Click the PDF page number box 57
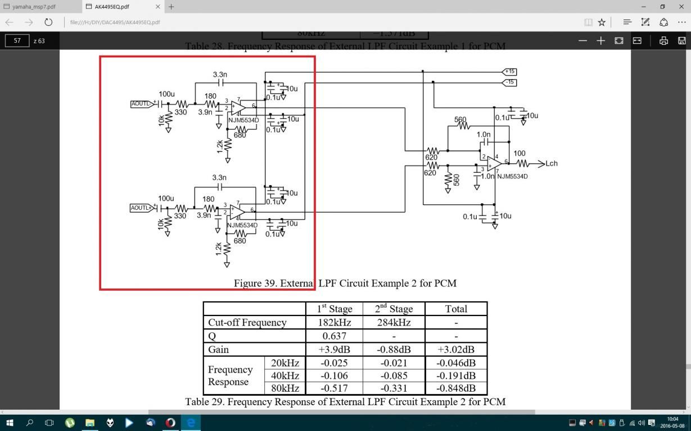This screenshot has height=431, width=691. pos(17,40)
